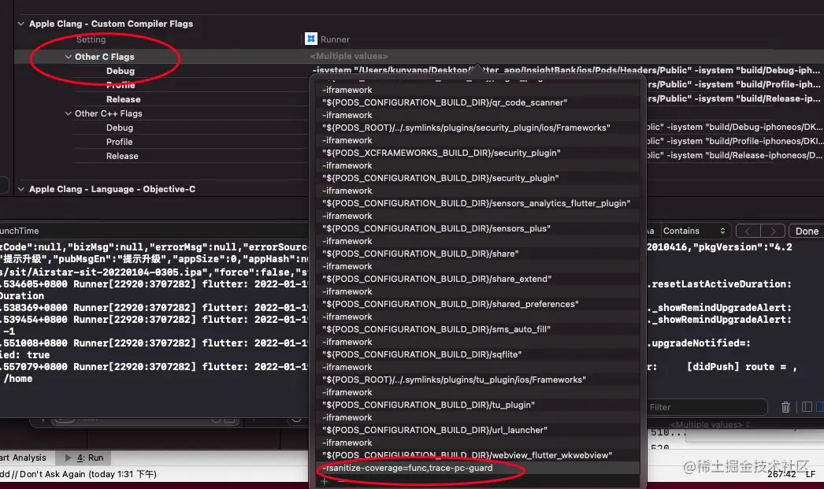Select Debug under Other C++ Flags
824x489 pixels.
pyautogui.click(x=119, y=128)
